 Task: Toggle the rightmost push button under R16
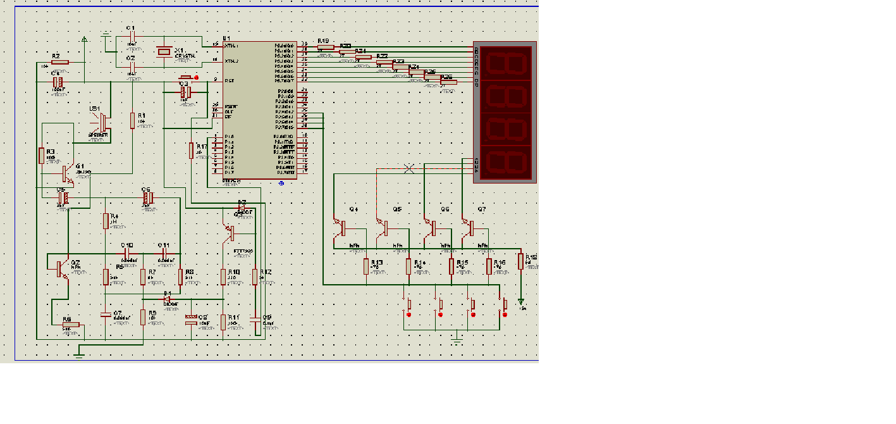point(505,306)
